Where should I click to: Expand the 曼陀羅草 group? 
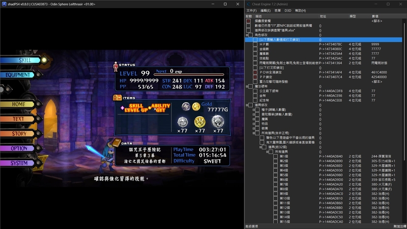[x=253, y=114]
